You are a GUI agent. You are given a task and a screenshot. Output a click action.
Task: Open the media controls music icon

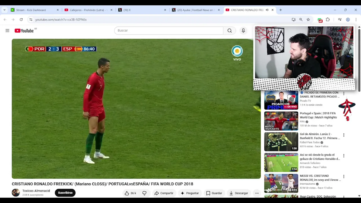click(340, 19)
